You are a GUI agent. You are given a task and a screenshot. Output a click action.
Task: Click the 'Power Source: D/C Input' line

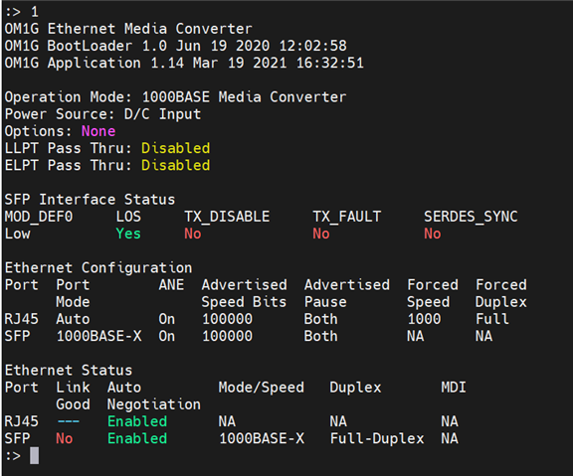[x=102, y=114]
